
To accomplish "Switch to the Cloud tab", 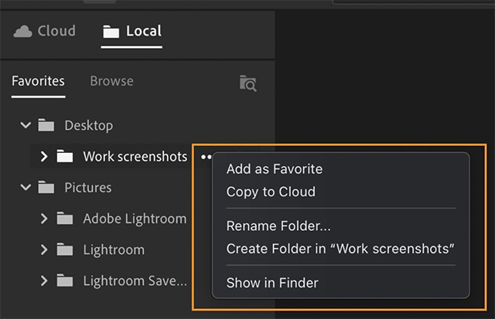I will coord(45,31).
